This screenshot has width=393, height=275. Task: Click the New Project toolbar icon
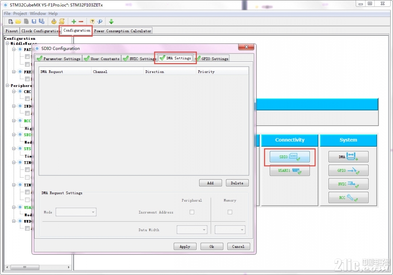tap(11, 21)
